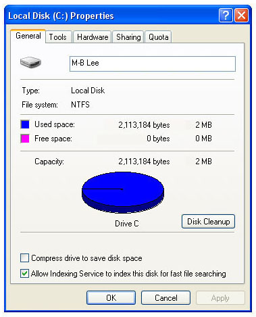Image resolution: width=256 pixels, height=317 pixels.
Task: Click the hard drive icon
Action: pos(30,62)
